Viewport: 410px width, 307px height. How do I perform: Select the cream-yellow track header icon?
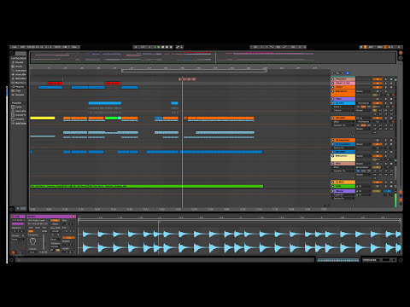coord(332,156)
